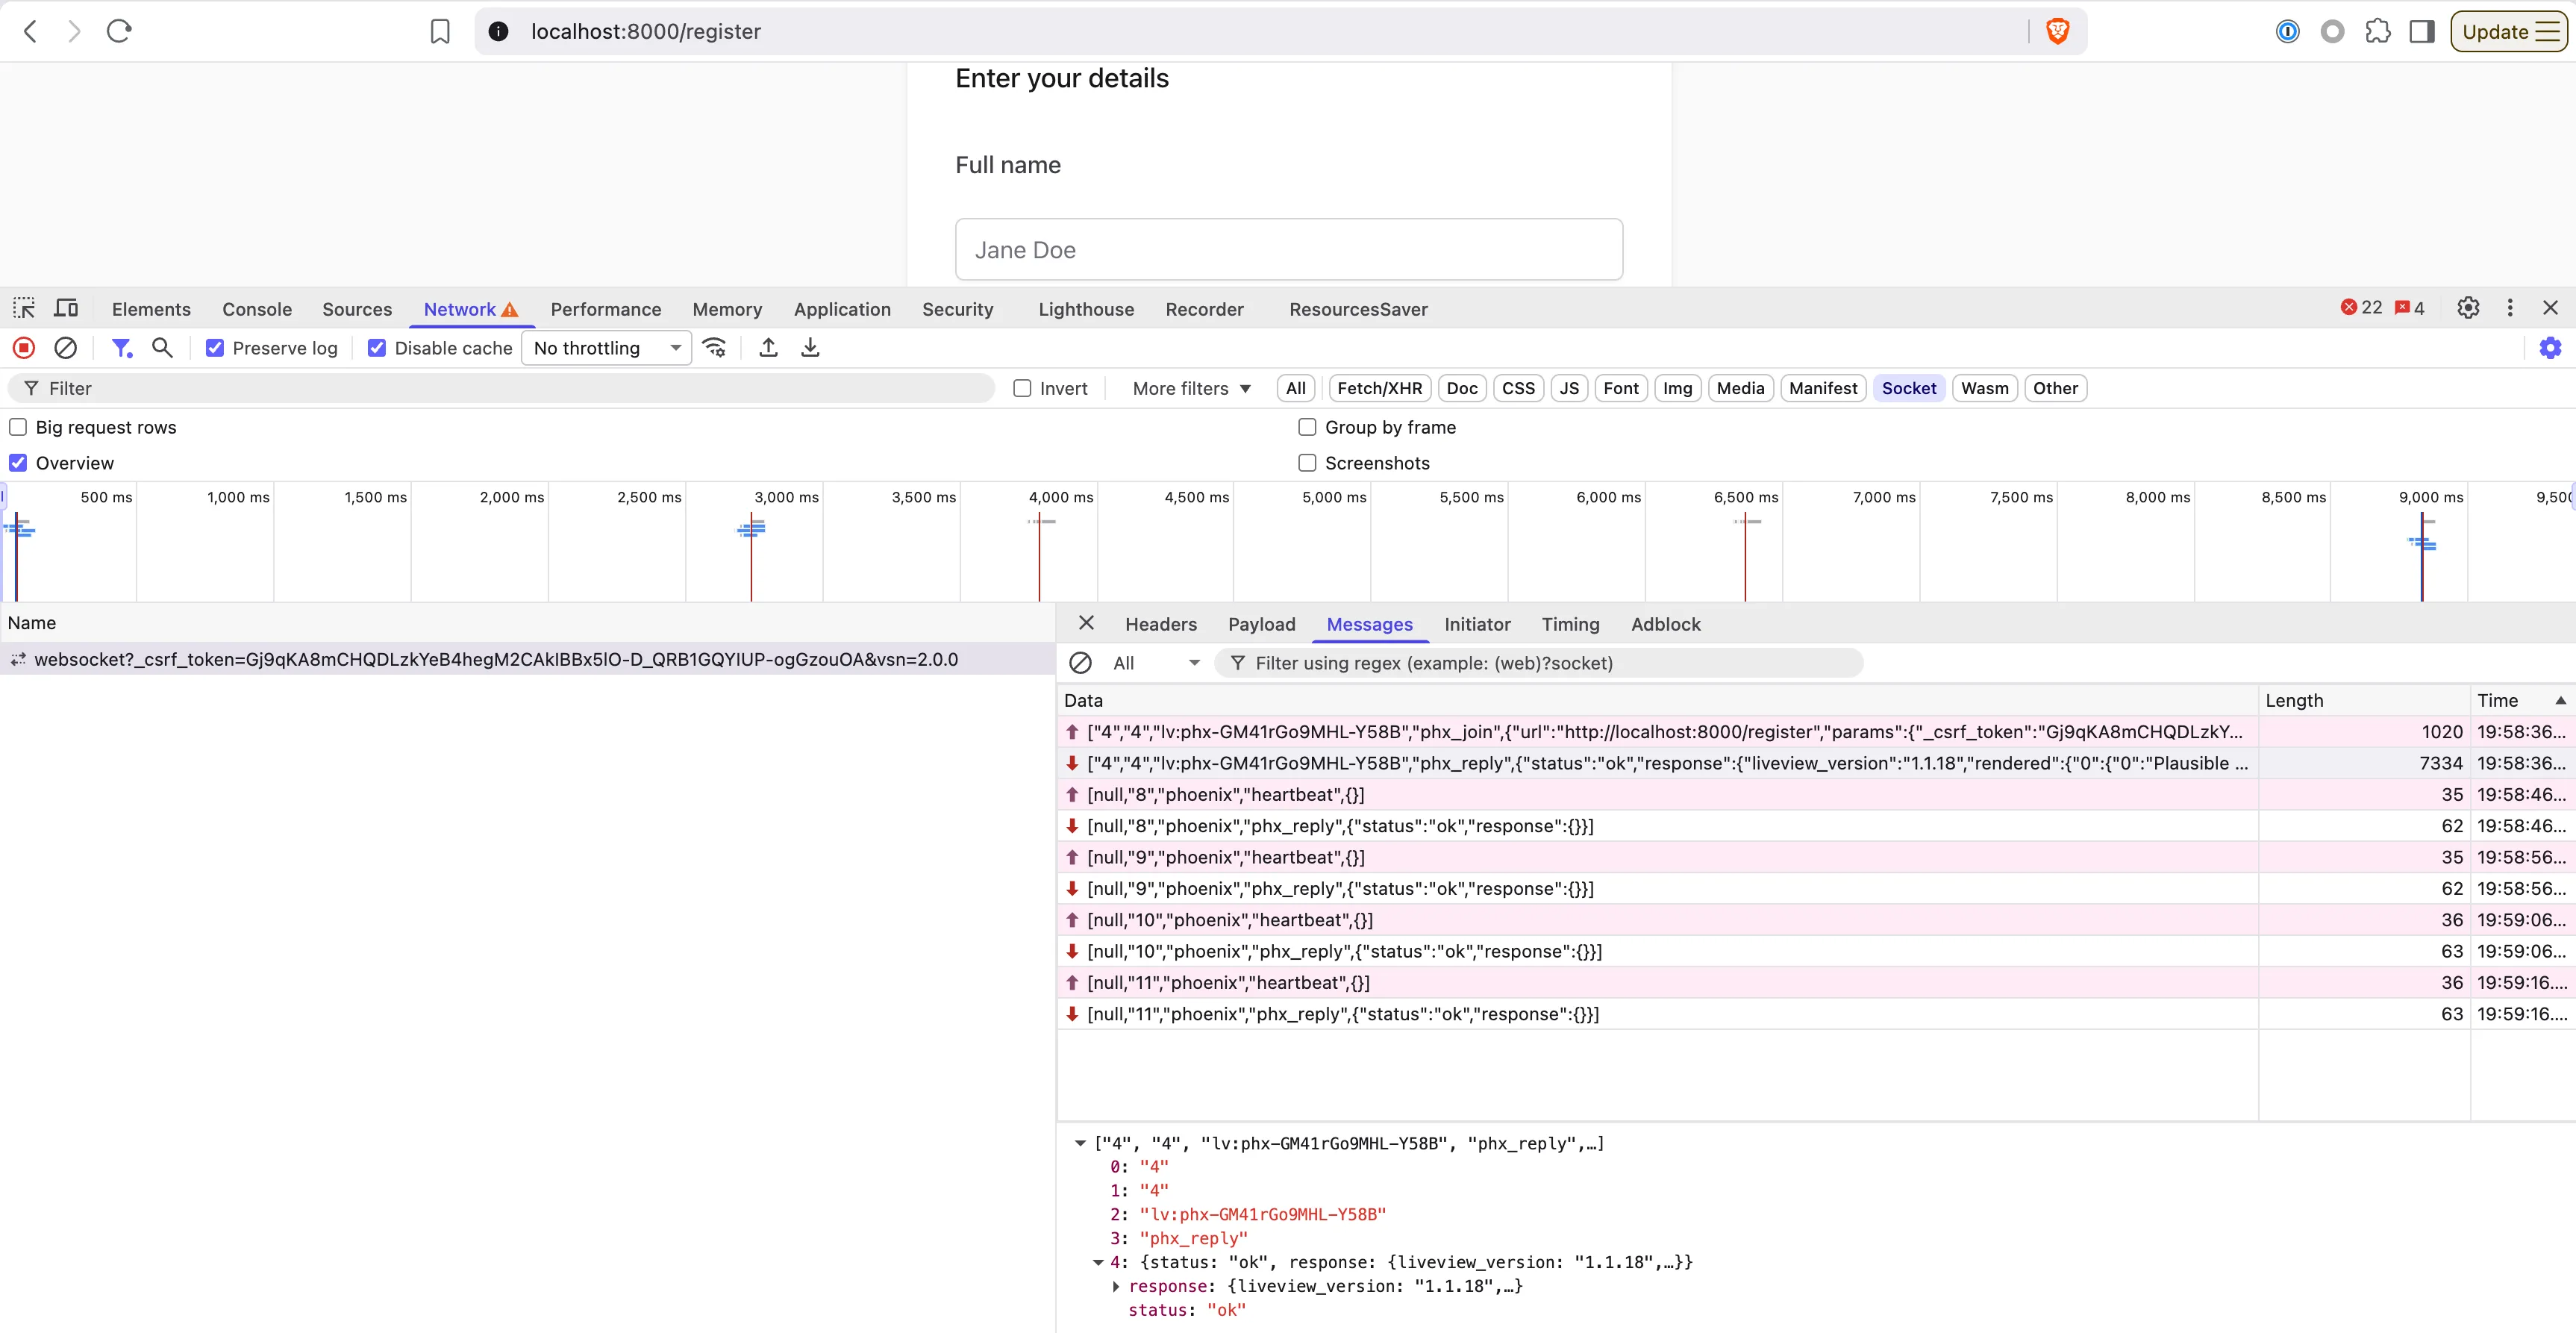The width and height of the screenshot is (2576, 1333).
Task: Open network conditions wifi icon
Action: pos(714,348)
